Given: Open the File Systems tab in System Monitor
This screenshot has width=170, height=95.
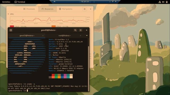Looking at the screenshot, I should (x=66, y=9).
